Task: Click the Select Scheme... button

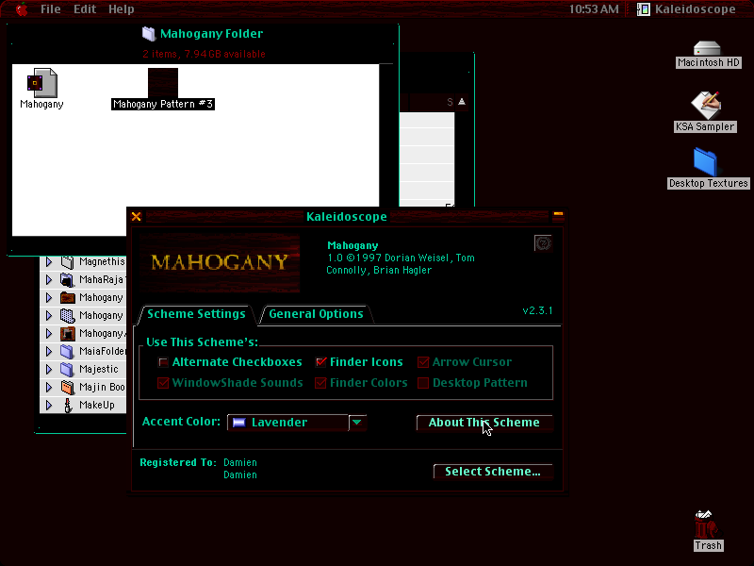Action: coord(493,471)
